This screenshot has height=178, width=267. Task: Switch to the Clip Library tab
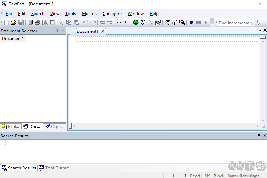pyautogui.click(x=54, y=126)
